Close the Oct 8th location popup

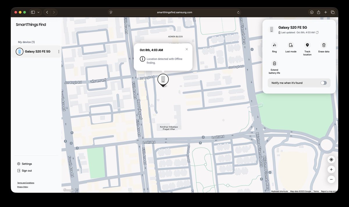click(187, 49)
